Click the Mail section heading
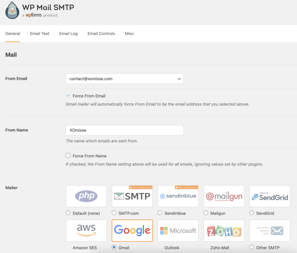The height and width of the screenshot is (253, 297). coord(11,55)
